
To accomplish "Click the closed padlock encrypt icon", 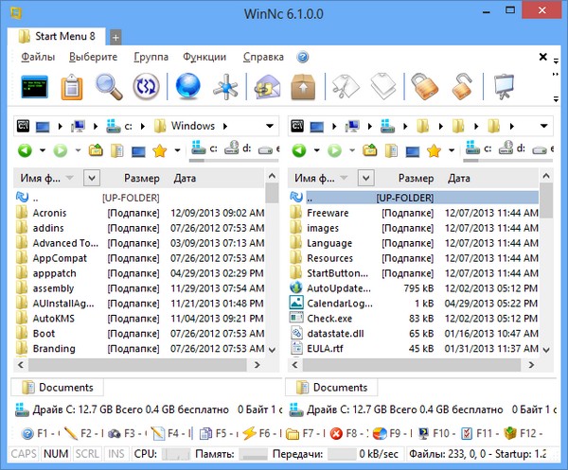I will click(x=423, y=87).
